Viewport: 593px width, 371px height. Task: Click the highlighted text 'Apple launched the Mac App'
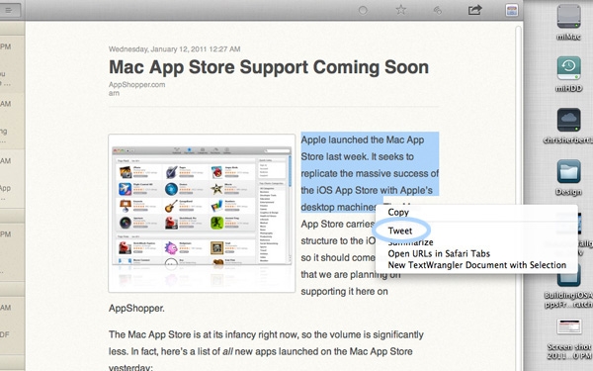pos(363,139)
